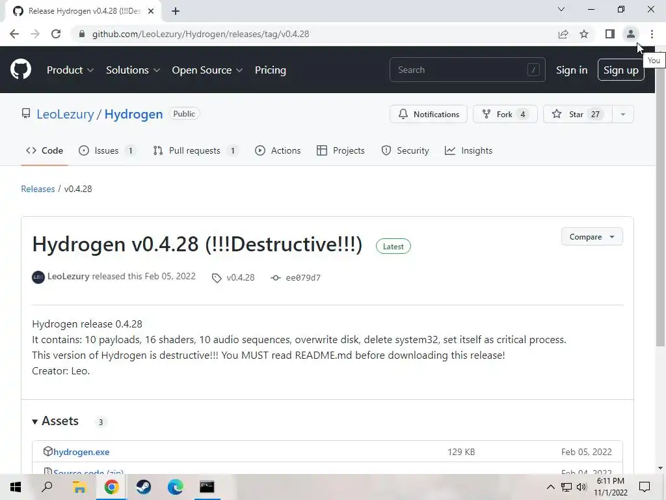Image resolution: width=666 pixels, height=500 pixels.
Task: Click the commit ee079d7 link
Action: pos(296,277)
